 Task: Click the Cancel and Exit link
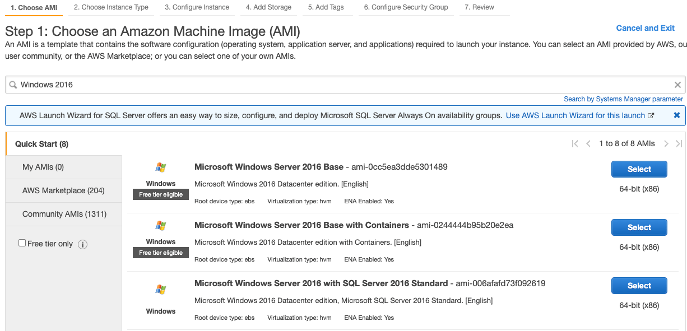coord(645,28)
